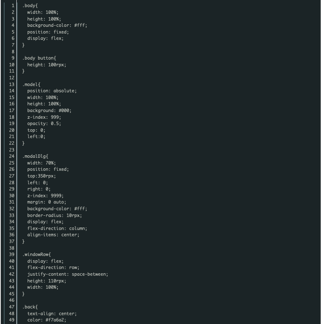
Task: Click the #fff value on line 4
Action: point(80,26)
